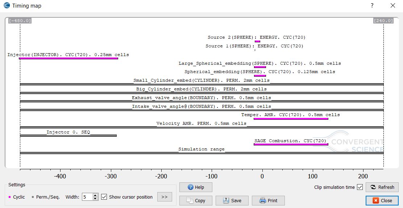Save the timing map
This screenshot has height=208, width=403.
232,200
